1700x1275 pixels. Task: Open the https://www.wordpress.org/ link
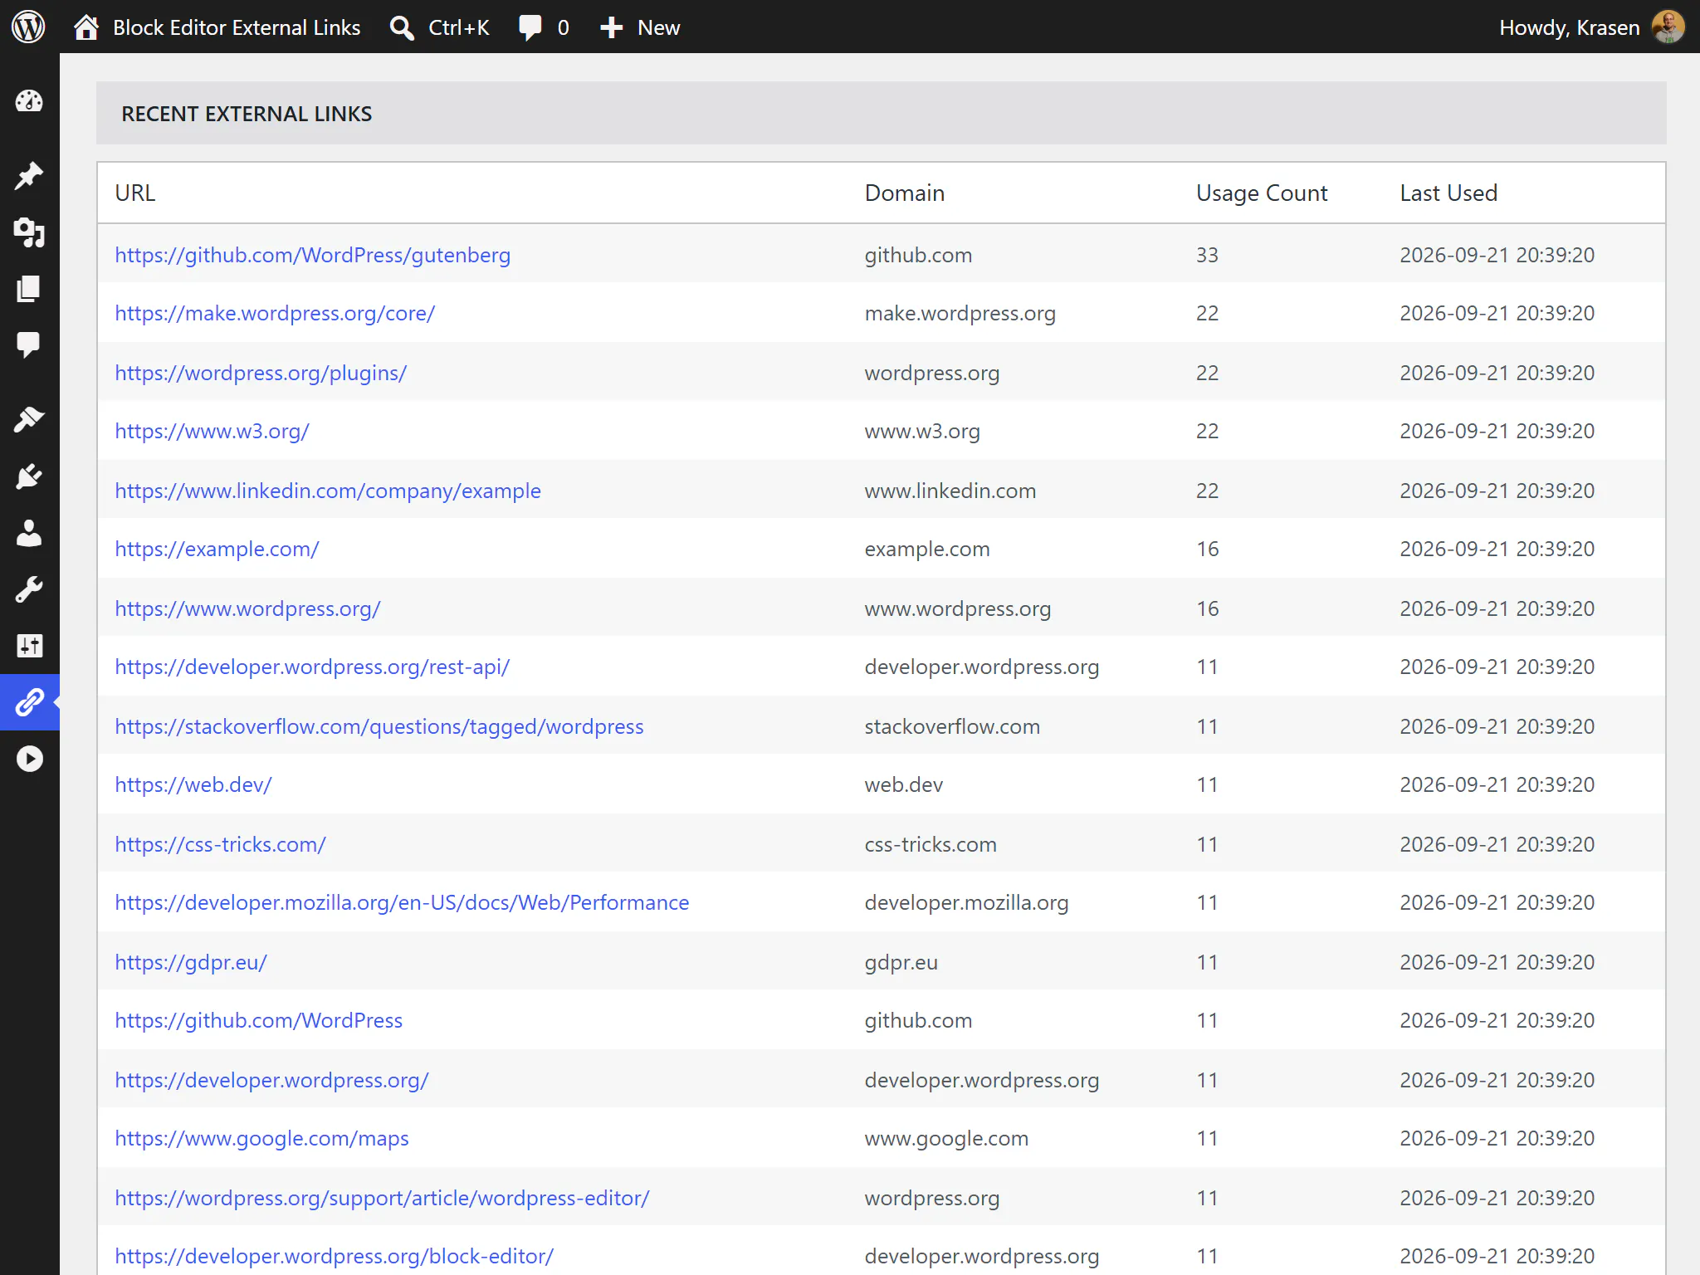point(247,608)
